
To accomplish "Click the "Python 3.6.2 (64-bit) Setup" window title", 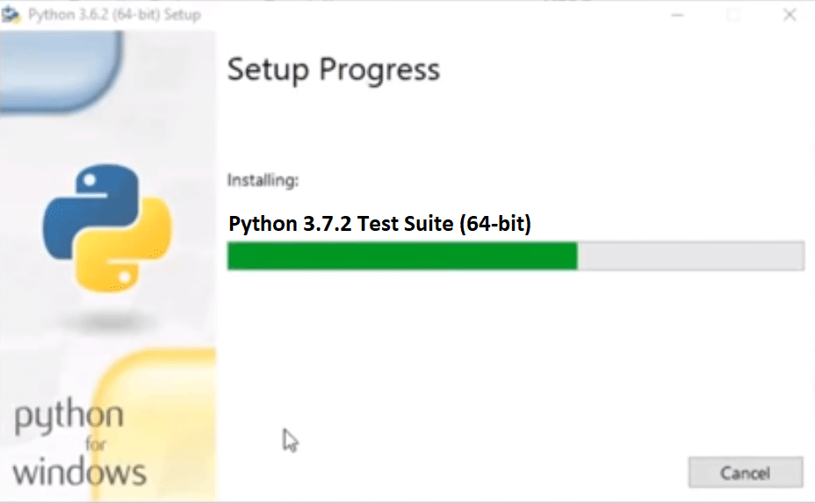I will coord(114,15).
